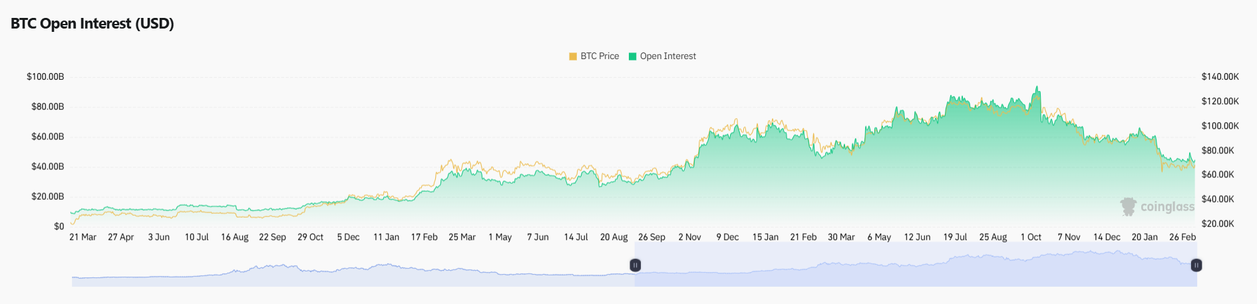Screen dimensions: 1257x304
Task: Click the $20.00K price axis value
Action: point(1218,224)
